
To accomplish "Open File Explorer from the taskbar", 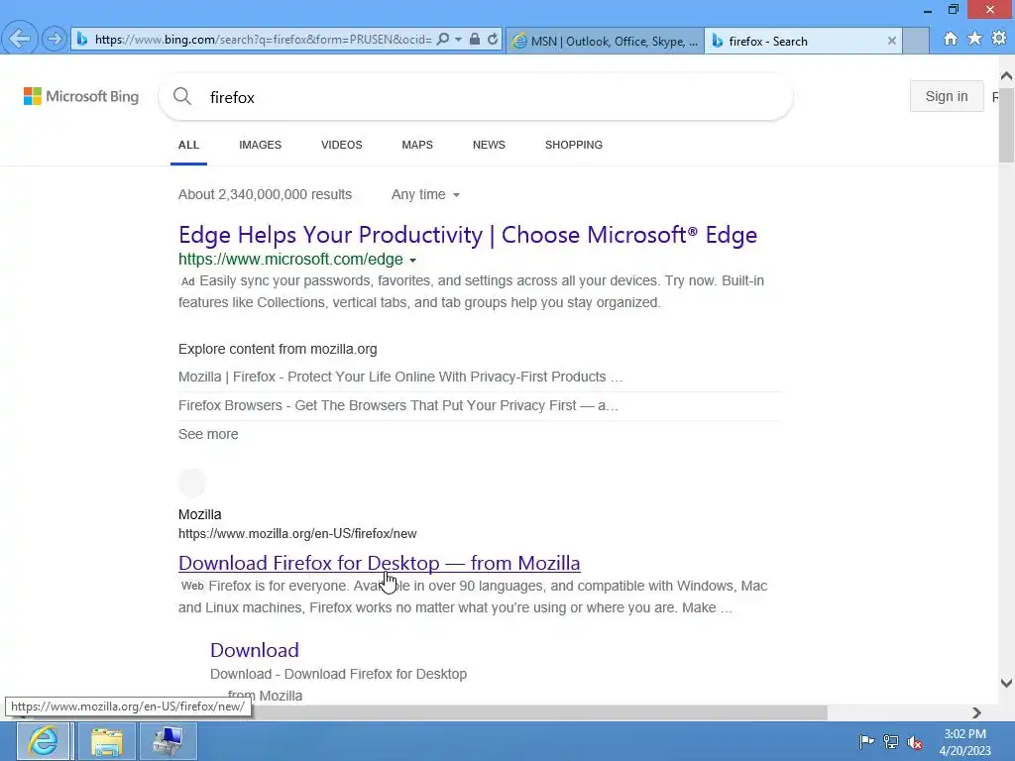I will click(x=106, y=741).
